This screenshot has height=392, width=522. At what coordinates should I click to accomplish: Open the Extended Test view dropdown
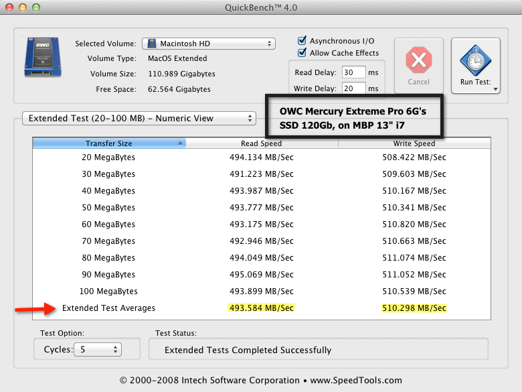pos(139,119)
